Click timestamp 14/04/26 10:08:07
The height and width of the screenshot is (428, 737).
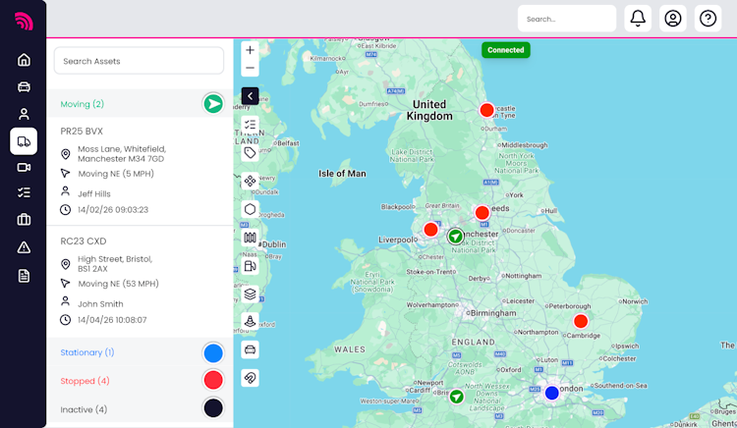(112, 320)
